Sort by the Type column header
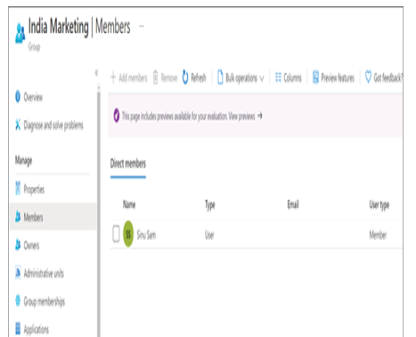The width and height of the screenshot is (416, 337). (210, 205)
